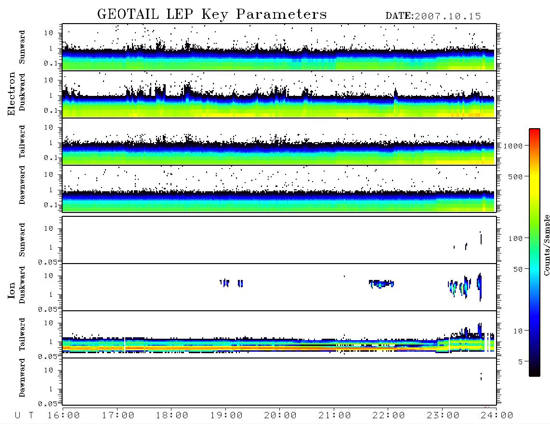Click the 5 colorbar tick value

[521, 362]
